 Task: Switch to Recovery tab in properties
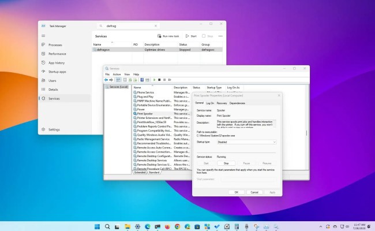222,103
